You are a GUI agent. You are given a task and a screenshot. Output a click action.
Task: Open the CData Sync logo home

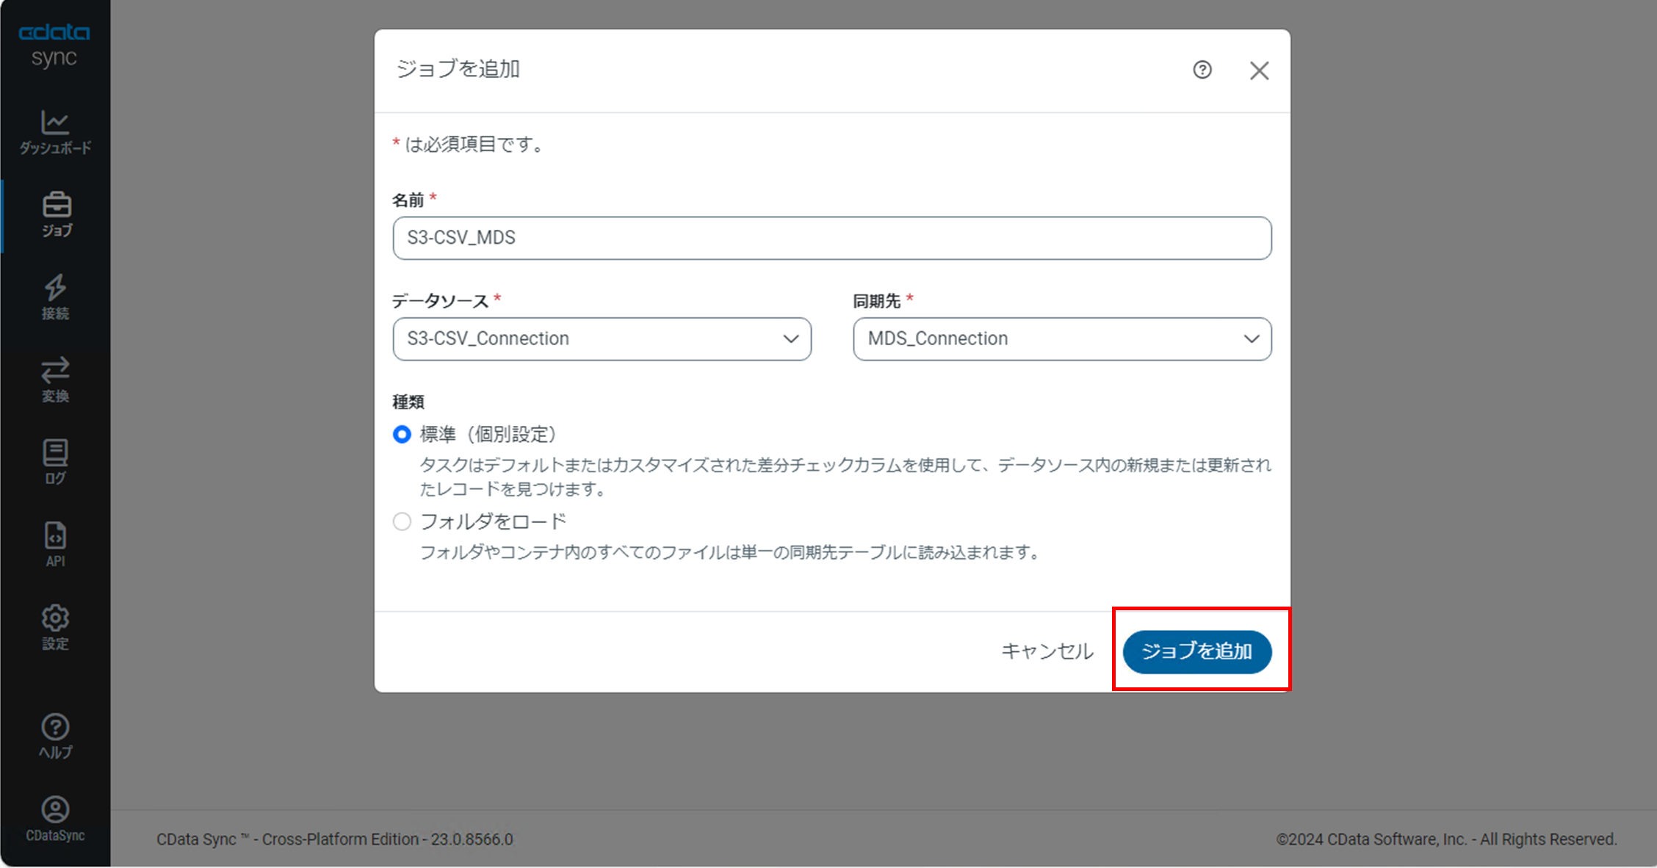54,46
